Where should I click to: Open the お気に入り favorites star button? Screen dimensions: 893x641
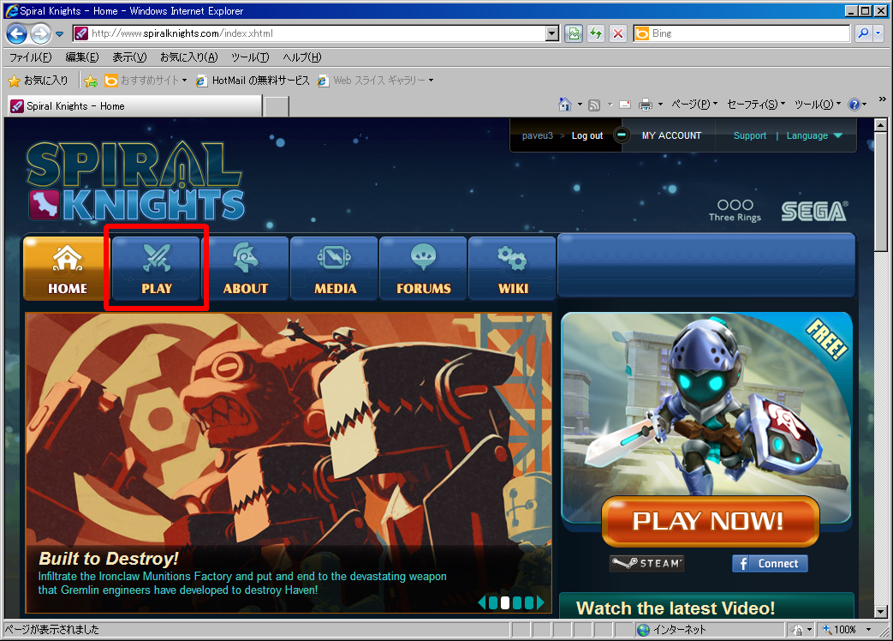coord(39,81)
